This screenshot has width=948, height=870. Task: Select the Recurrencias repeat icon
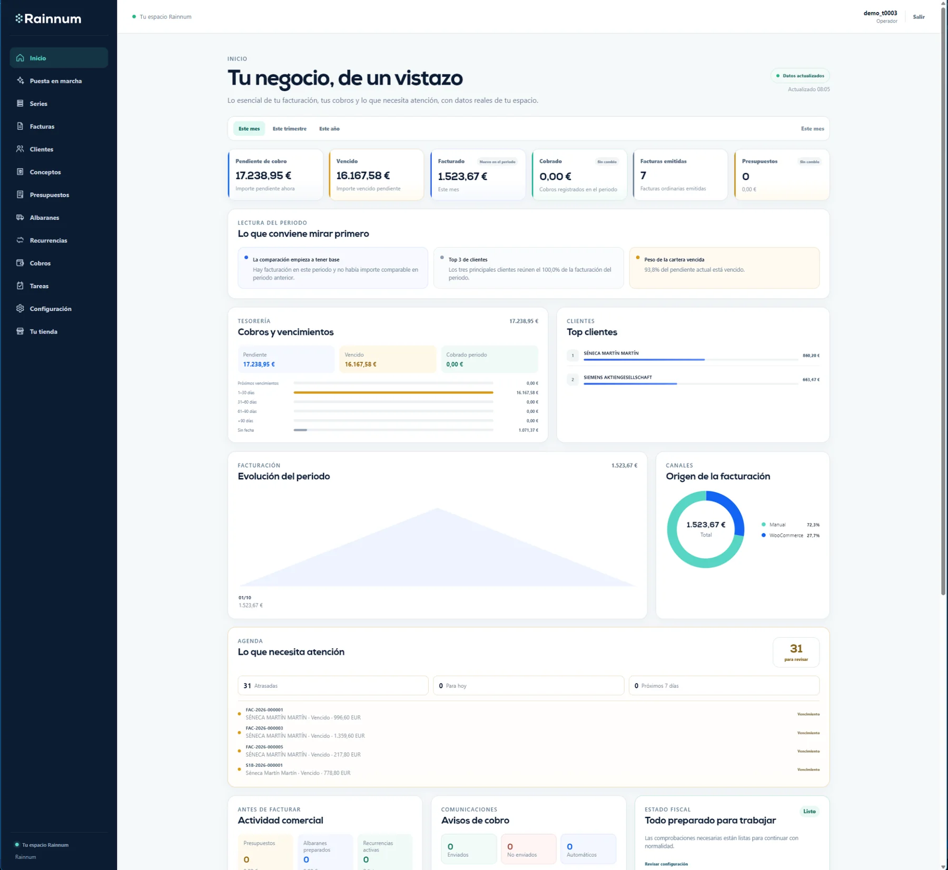(20, 240)
